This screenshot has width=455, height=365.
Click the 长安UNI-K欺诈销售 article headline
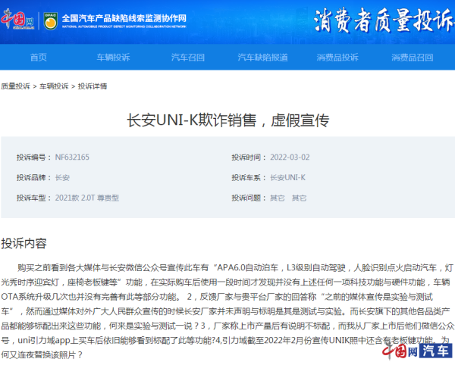[227, 120]
